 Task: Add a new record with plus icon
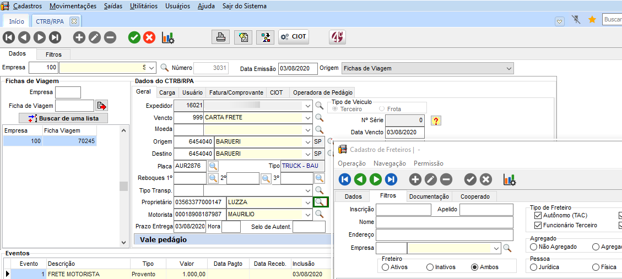click(x=79, y=37)
